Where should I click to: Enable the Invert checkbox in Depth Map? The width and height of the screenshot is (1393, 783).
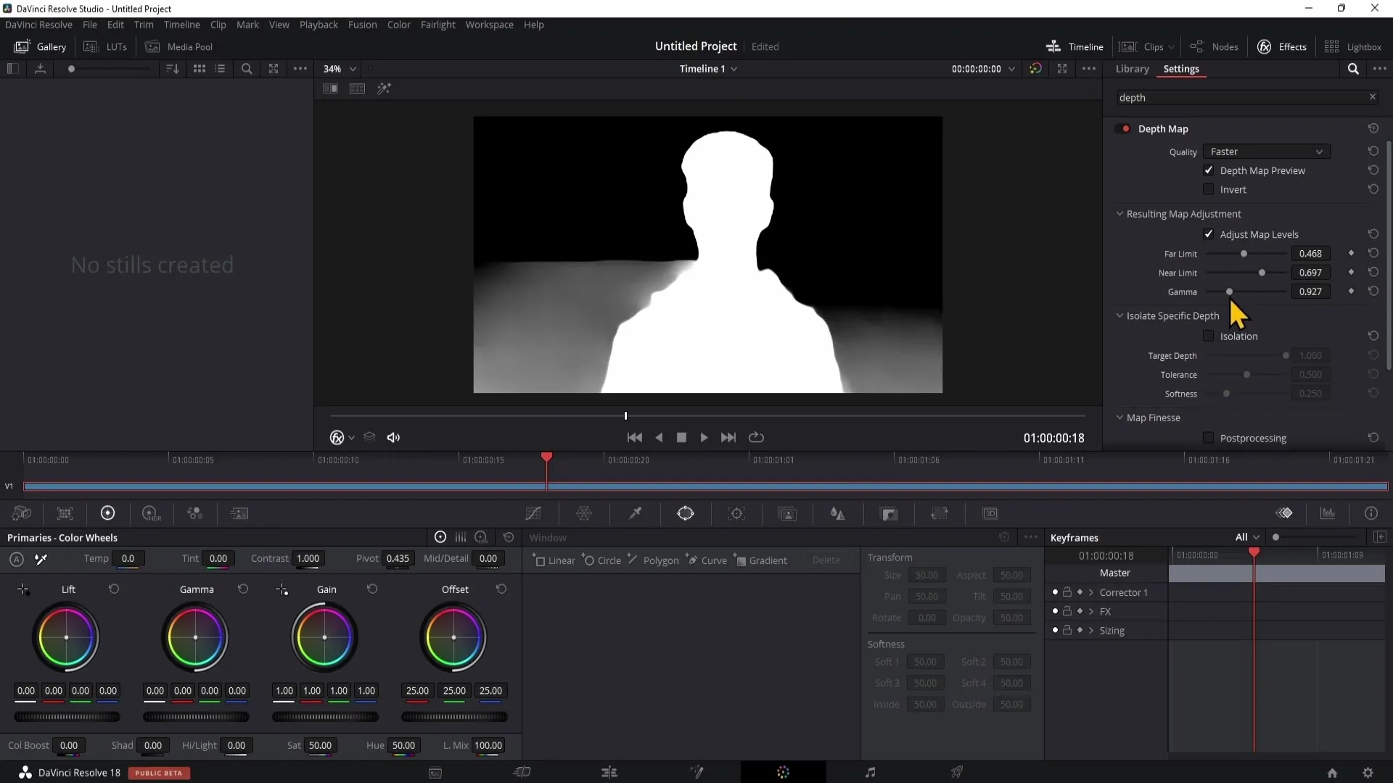tap(1208, 188)
